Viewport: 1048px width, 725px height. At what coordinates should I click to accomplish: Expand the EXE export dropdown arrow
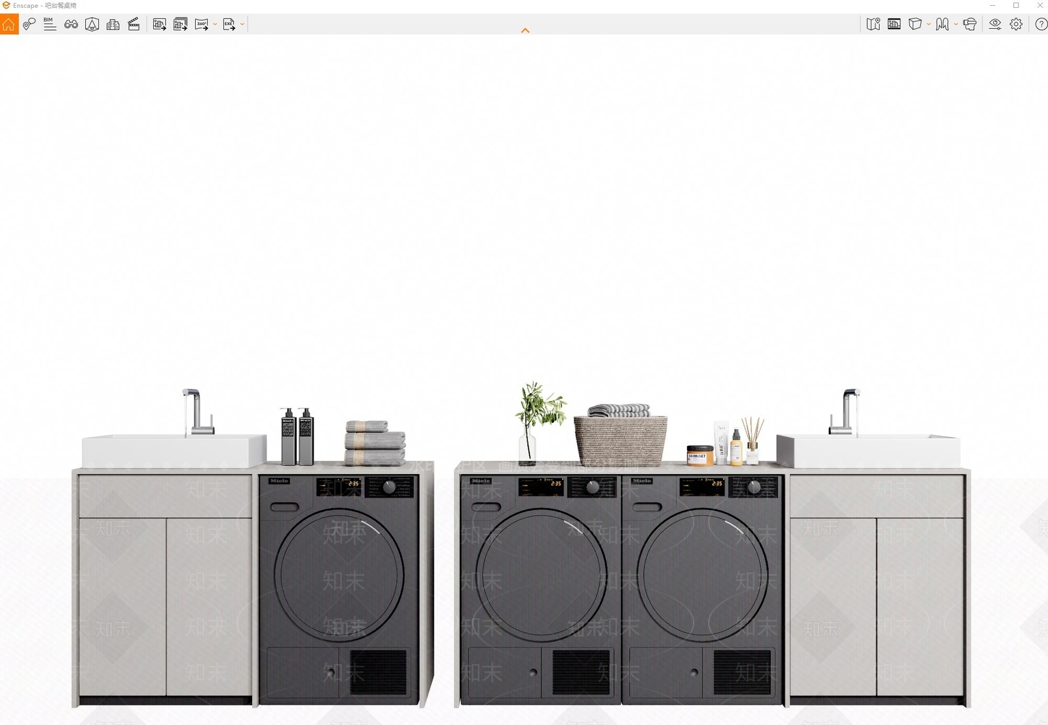click(x=242, y=24)
